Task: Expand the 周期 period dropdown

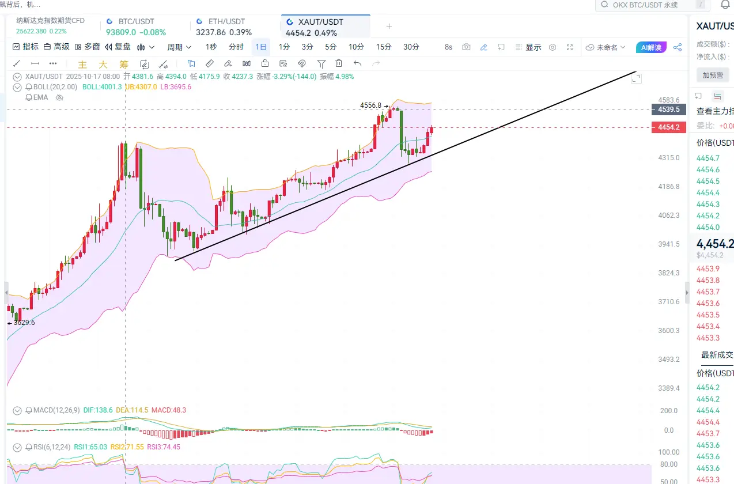Action: tap(179, 47)
